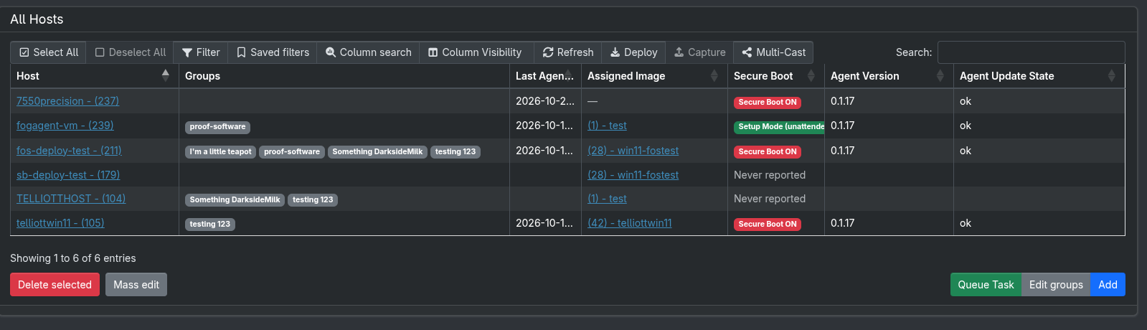Click the Showing 1 to 6 entries text
This screenshot has height=330, width=1147.
(73, 258)
